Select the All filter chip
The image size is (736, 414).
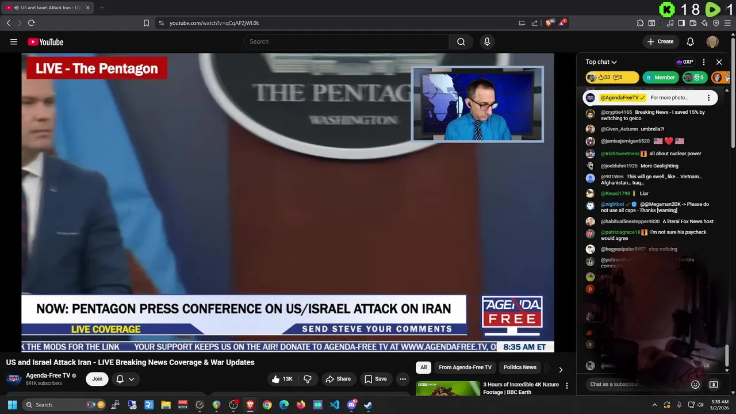(423, 367)
